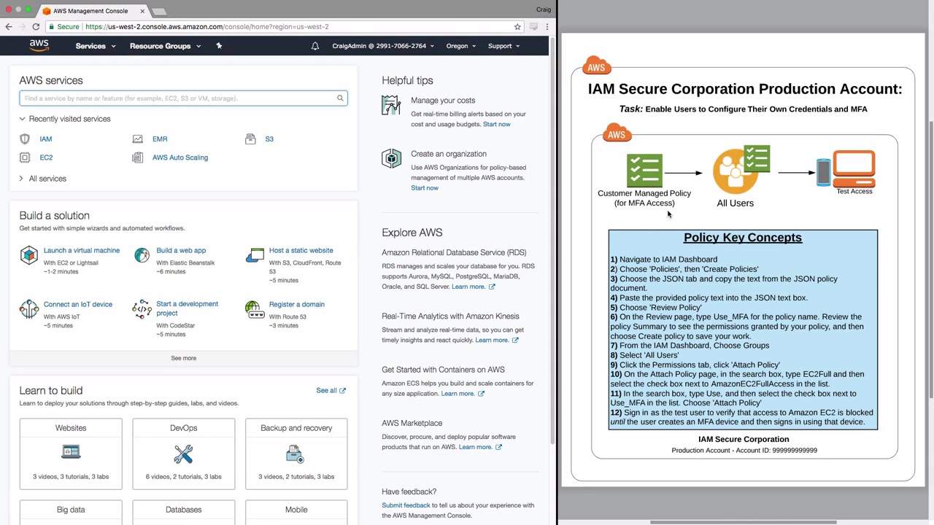Click the Websites tutorial card icon
Screen dimensions: 934x525
coord(71,452)
